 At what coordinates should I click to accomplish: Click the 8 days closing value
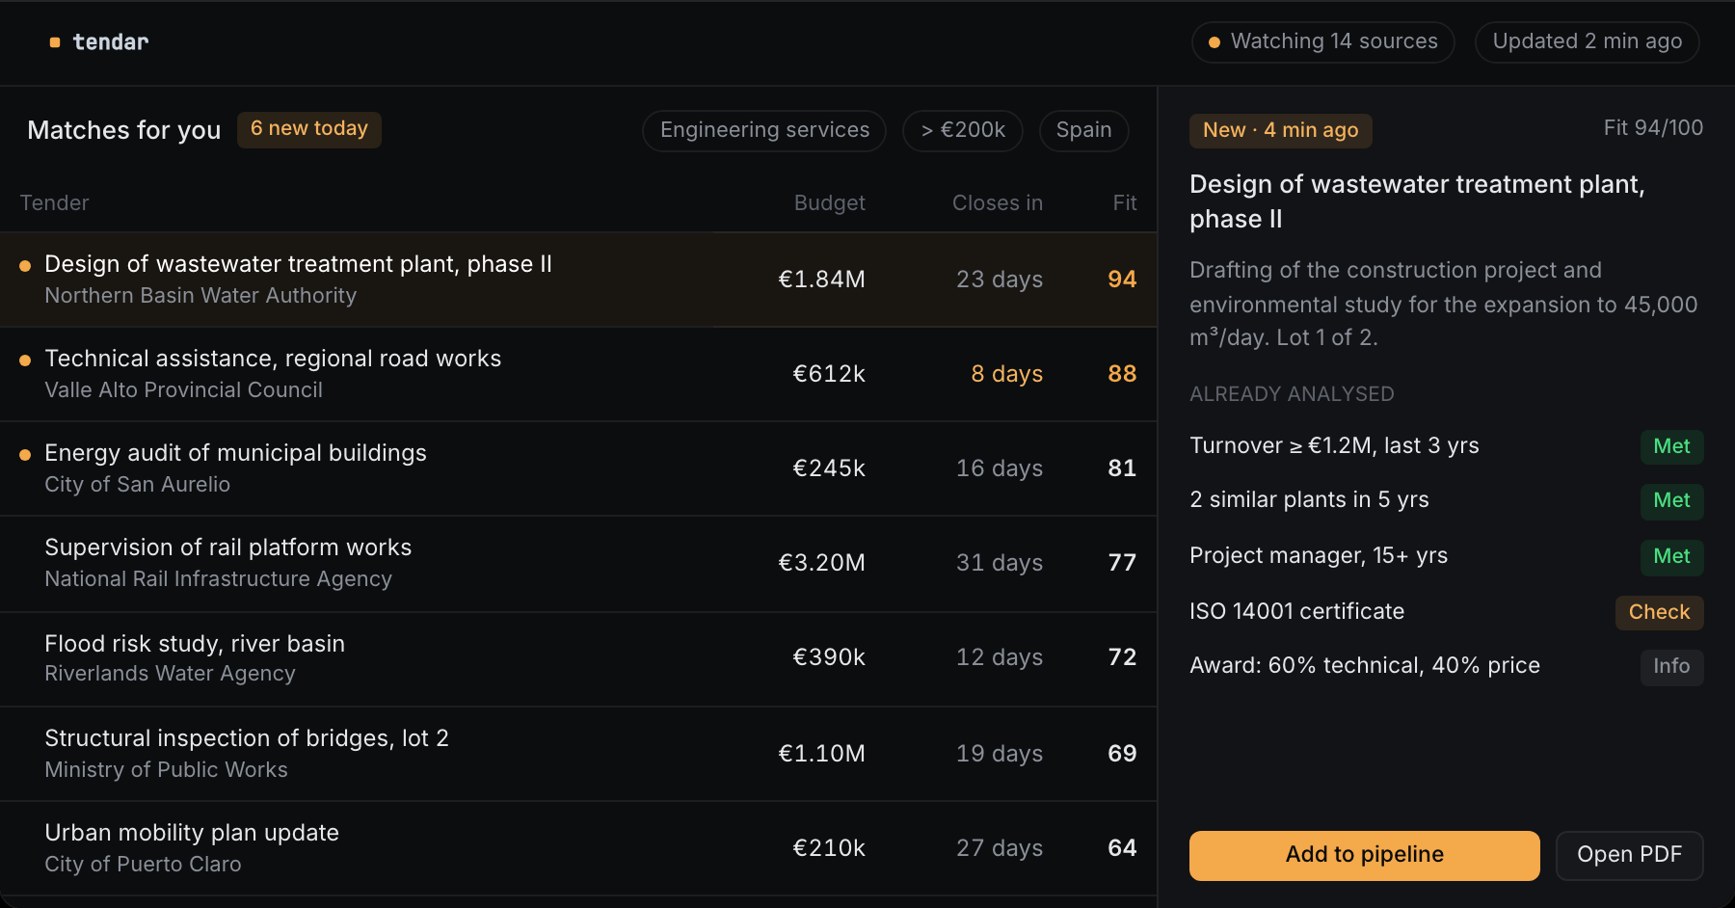coord(1006,374)
